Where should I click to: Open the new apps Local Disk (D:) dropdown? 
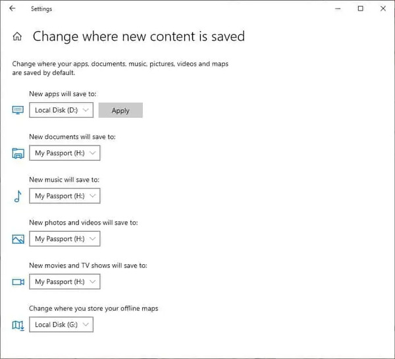coord(61,110)
